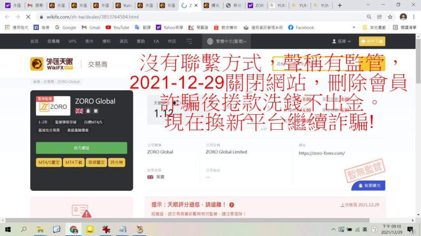Open the browser zoom magnifier icon
421x236 pixels.
369,17
